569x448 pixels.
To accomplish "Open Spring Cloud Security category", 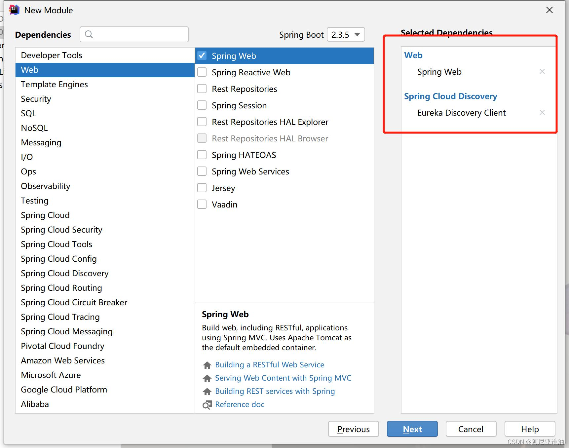I will pos(105,230).
